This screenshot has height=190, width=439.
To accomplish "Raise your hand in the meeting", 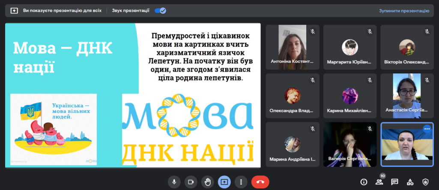I will point(208,182).
